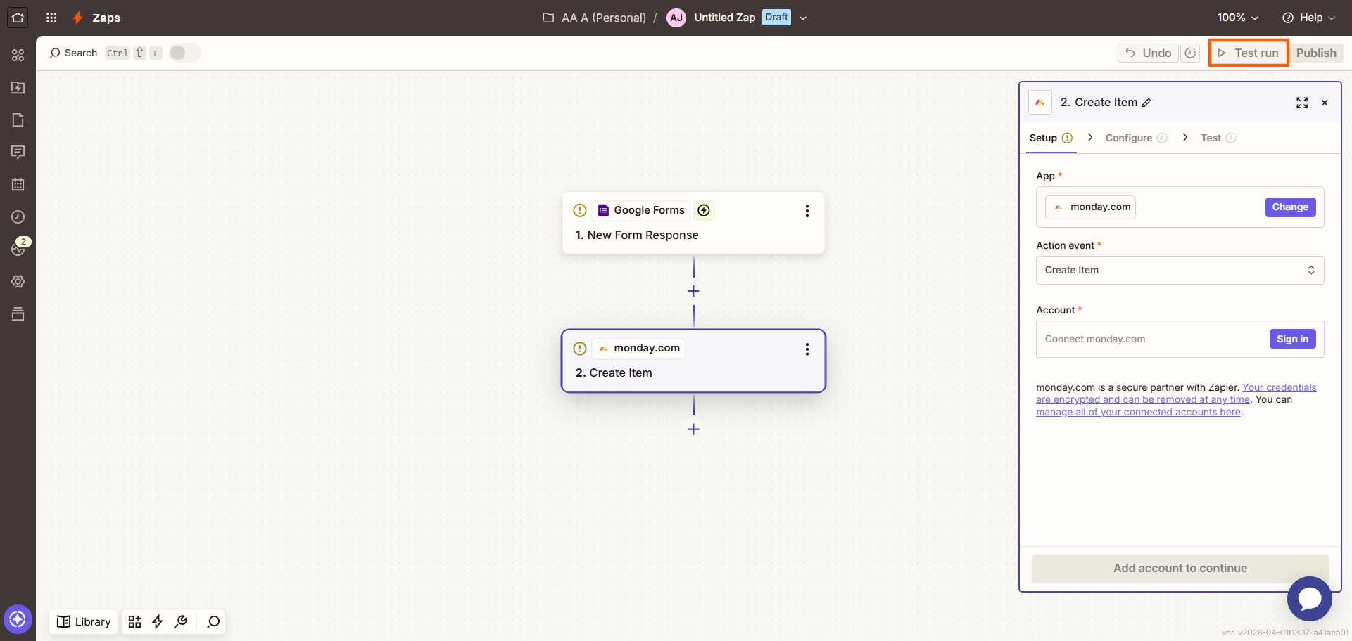This screenshot has width=1352, height=641.
Task: Open the Copilot lightning icon in bottom toolbar
Action: pos(157,621)
